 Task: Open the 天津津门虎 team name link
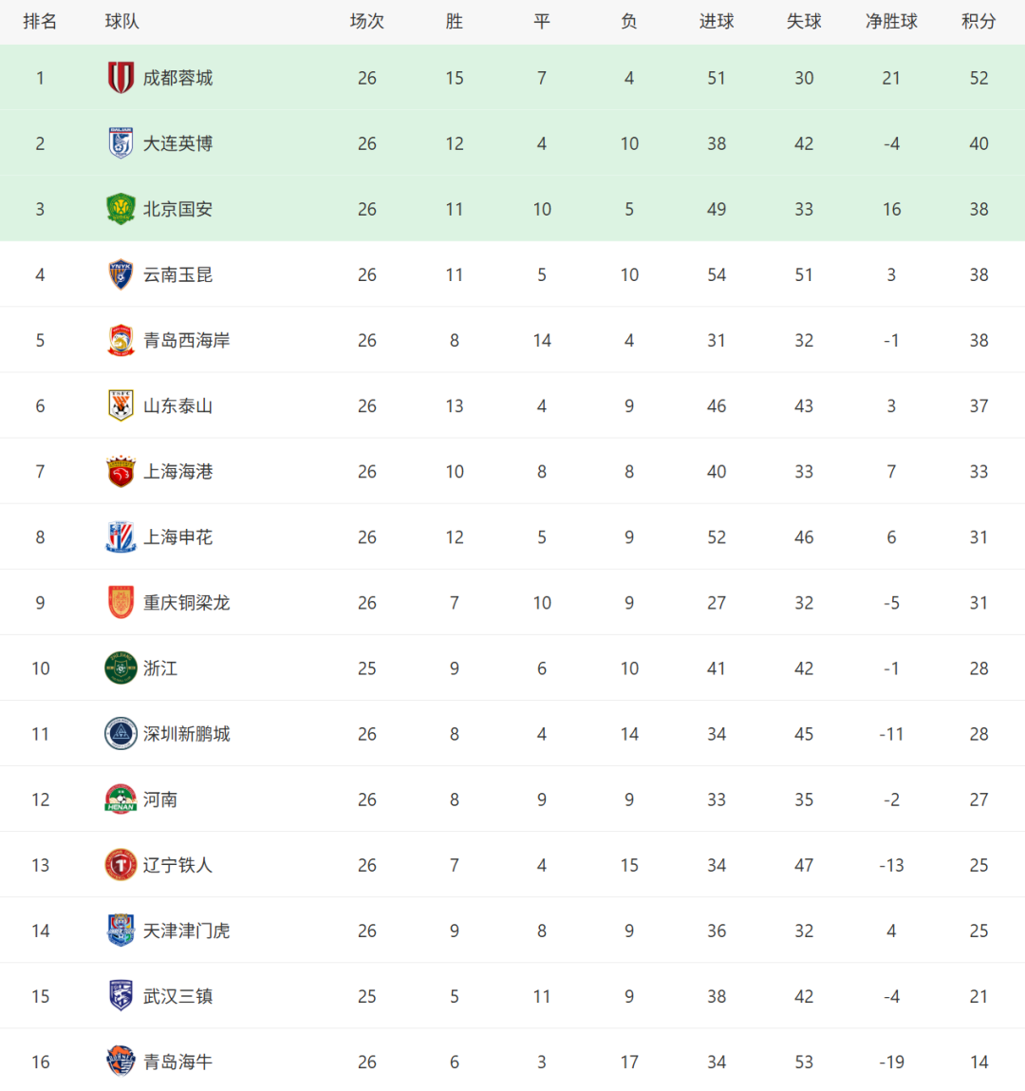click(x=186, y=931)
